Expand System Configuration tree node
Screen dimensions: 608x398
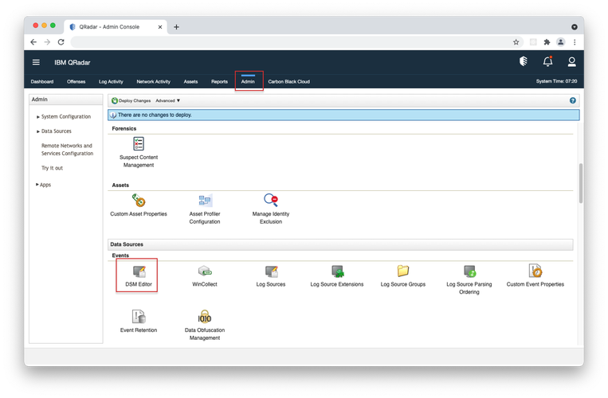coord(65,116)
